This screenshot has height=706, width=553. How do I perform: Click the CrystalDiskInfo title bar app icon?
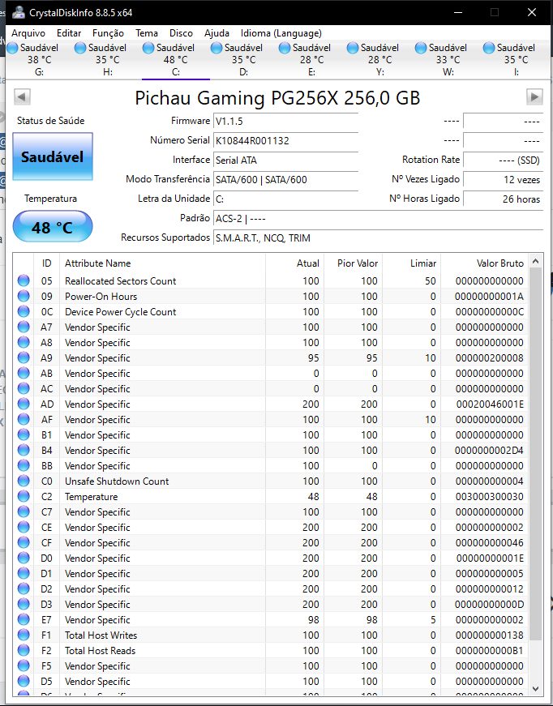coord(18,13)
